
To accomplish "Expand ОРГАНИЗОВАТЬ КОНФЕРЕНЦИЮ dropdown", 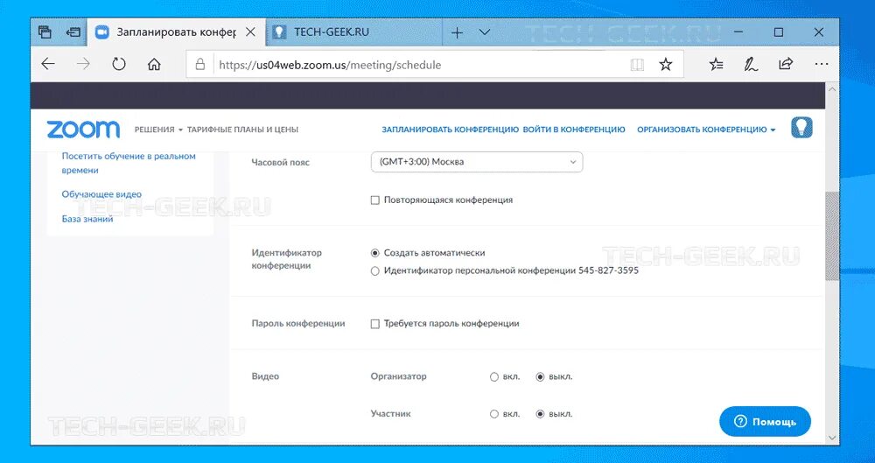I will click(x=706, y=130).
